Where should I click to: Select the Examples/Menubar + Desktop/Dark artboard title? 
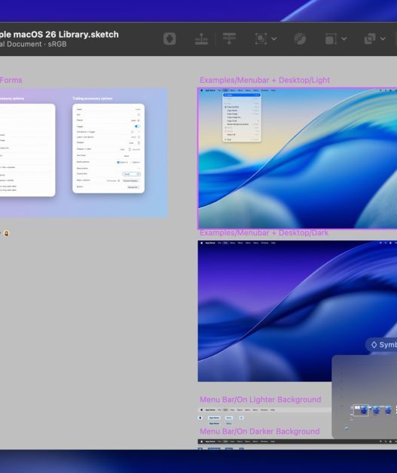(x=264, y=233)
